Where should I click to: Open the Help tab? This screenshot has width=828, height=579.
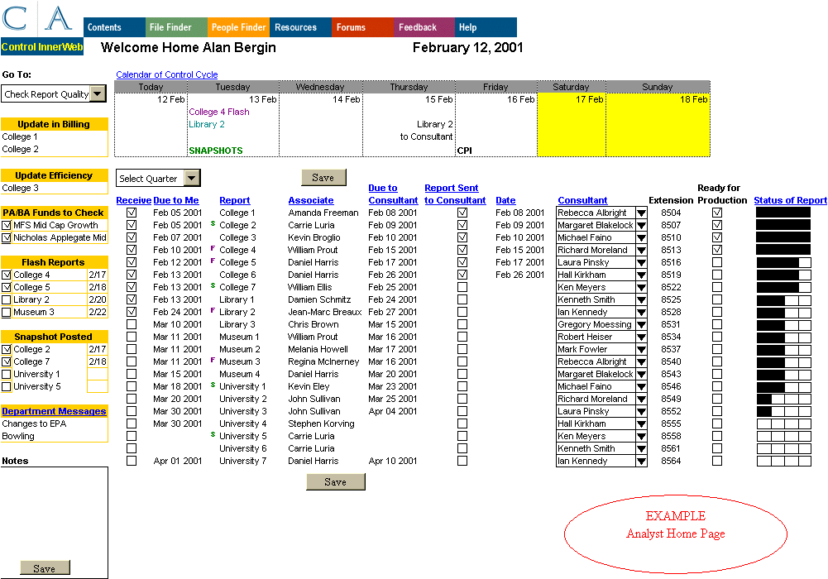coord(486,27)
